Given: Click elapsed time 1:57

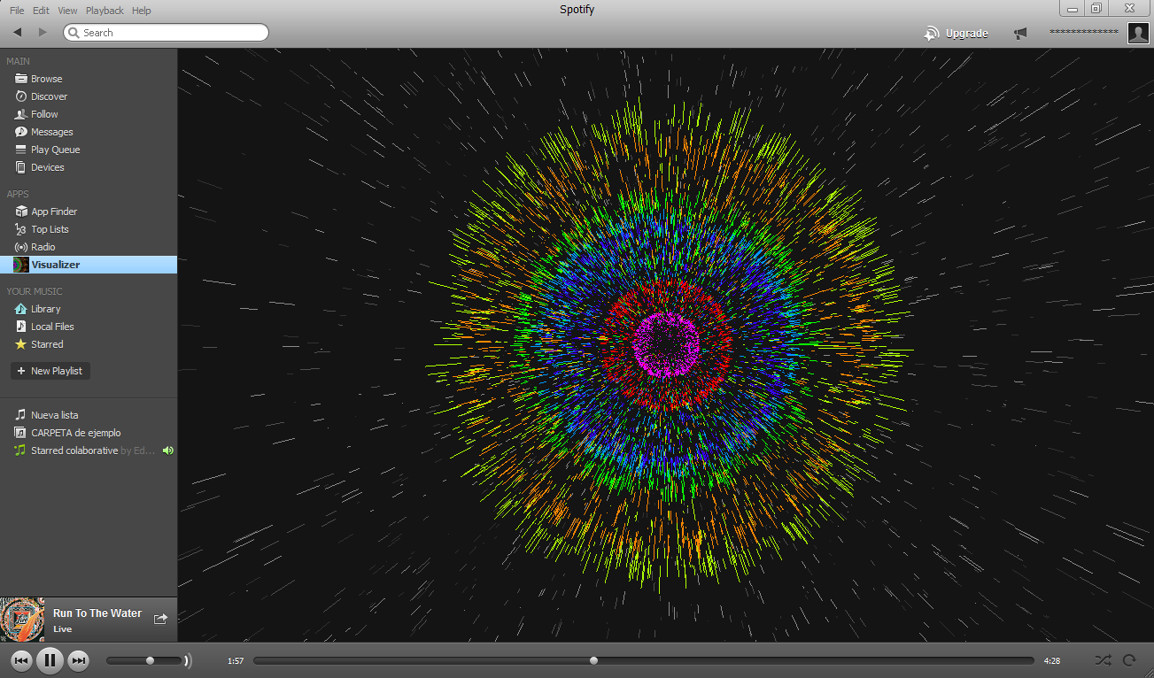Looking at the screenshot, I should point(236,661).
